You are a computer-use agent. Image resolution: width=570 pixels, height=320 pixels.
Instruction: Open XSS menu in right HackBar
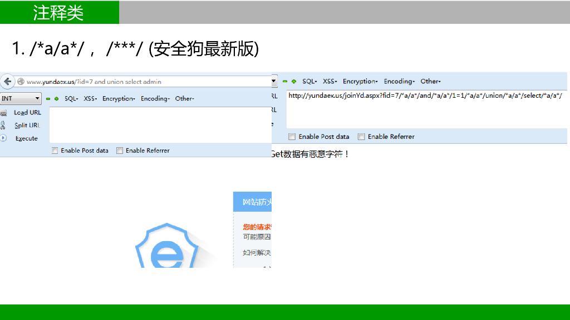coord(330,81)
